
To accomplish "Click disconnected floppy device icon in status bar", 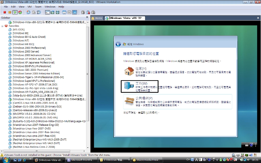I will (242, 155).
